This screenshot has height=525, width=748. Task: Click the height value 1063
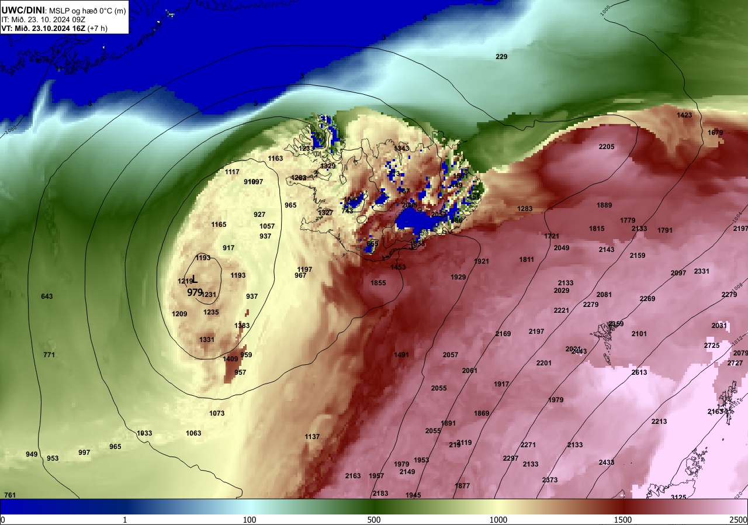pyautogui.click(x=193, y=433)
